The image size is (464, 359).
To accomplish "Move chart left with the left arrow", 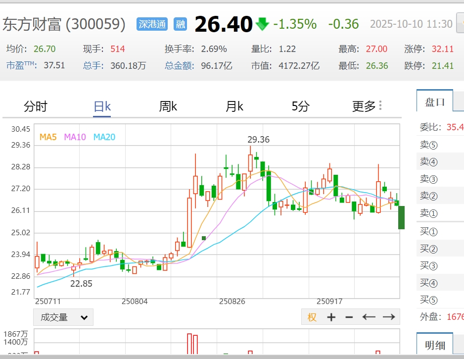I will click(369, 317).
